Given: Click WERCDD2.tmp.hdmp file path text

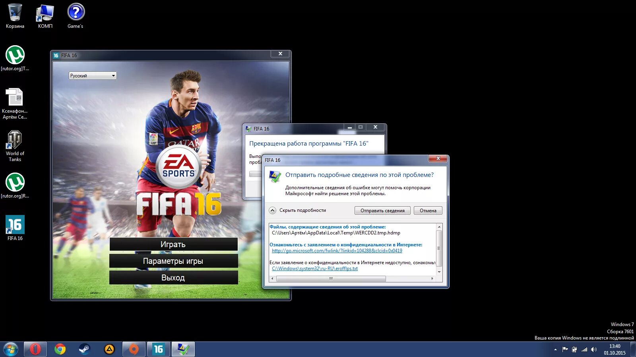Looking at the screenshot, I should pyautogui.click(x=336, y=233).
